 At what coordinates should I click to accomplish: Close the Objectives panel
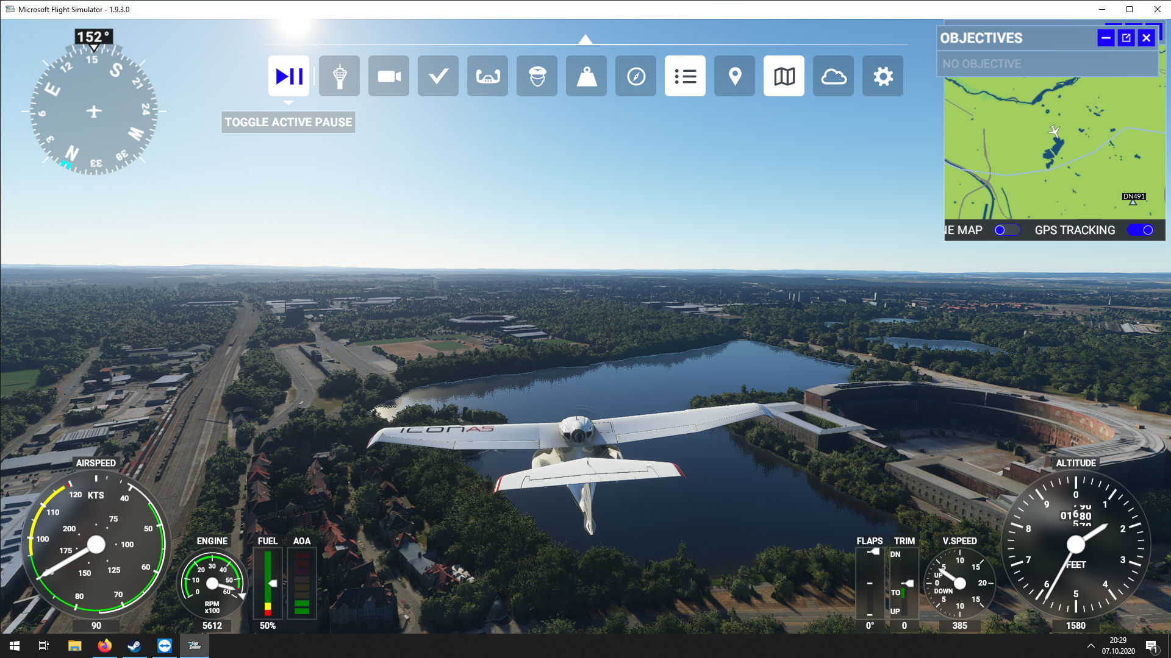(1146, 38)
